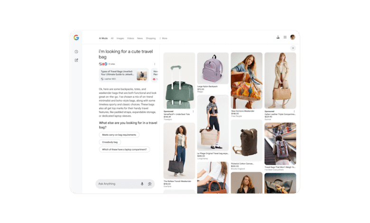Click the Google logo
Viewport: 370px width, 223px height.
coord(76,37)
